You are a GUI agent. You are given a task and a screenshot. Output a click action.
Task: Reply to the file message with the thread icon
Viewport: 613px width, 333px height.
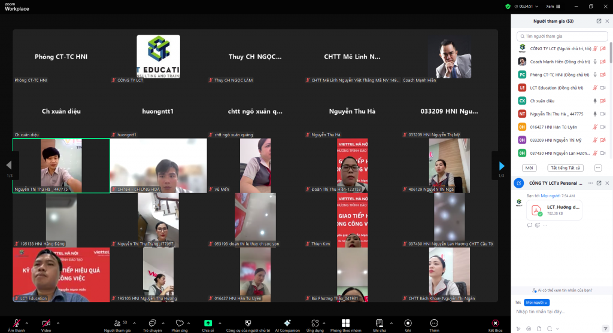[530, 225]
